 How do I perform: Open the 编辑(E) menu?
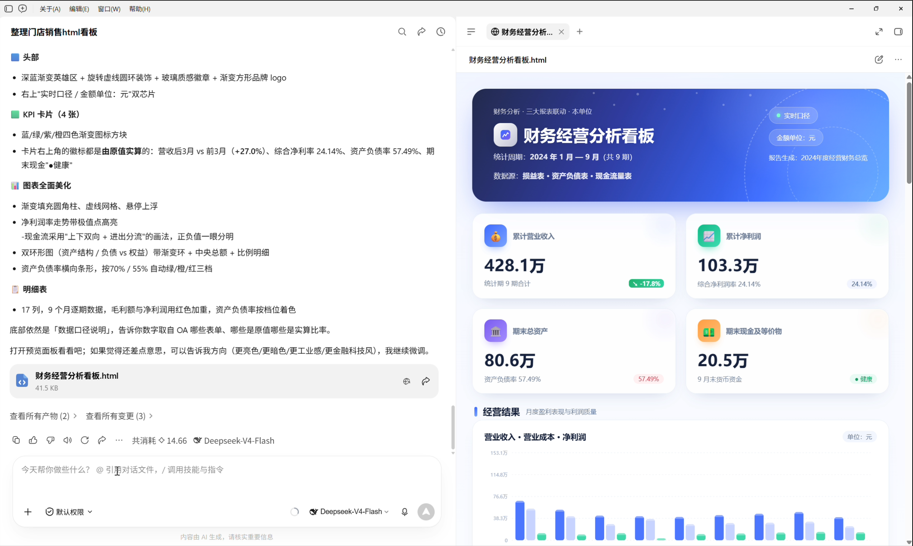point(79,9)
